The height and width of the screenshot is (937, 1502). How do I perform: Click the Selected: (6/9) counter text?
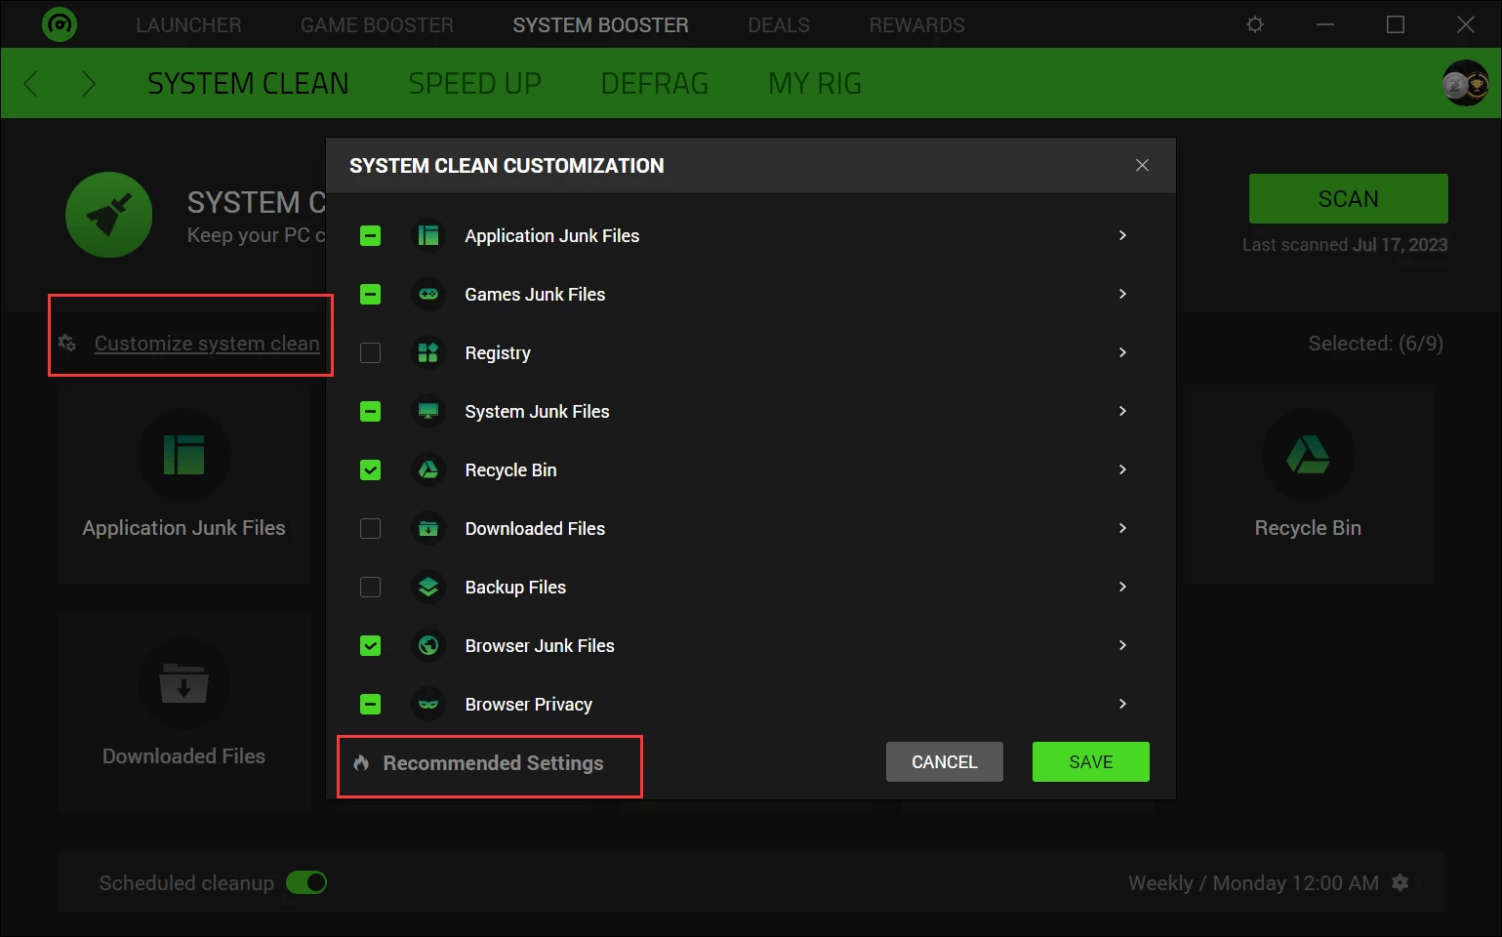1375,344
